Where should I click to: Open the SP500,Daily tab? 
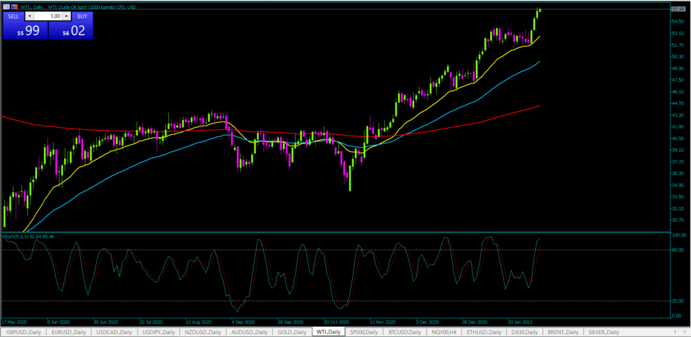[x=365, y=332]
